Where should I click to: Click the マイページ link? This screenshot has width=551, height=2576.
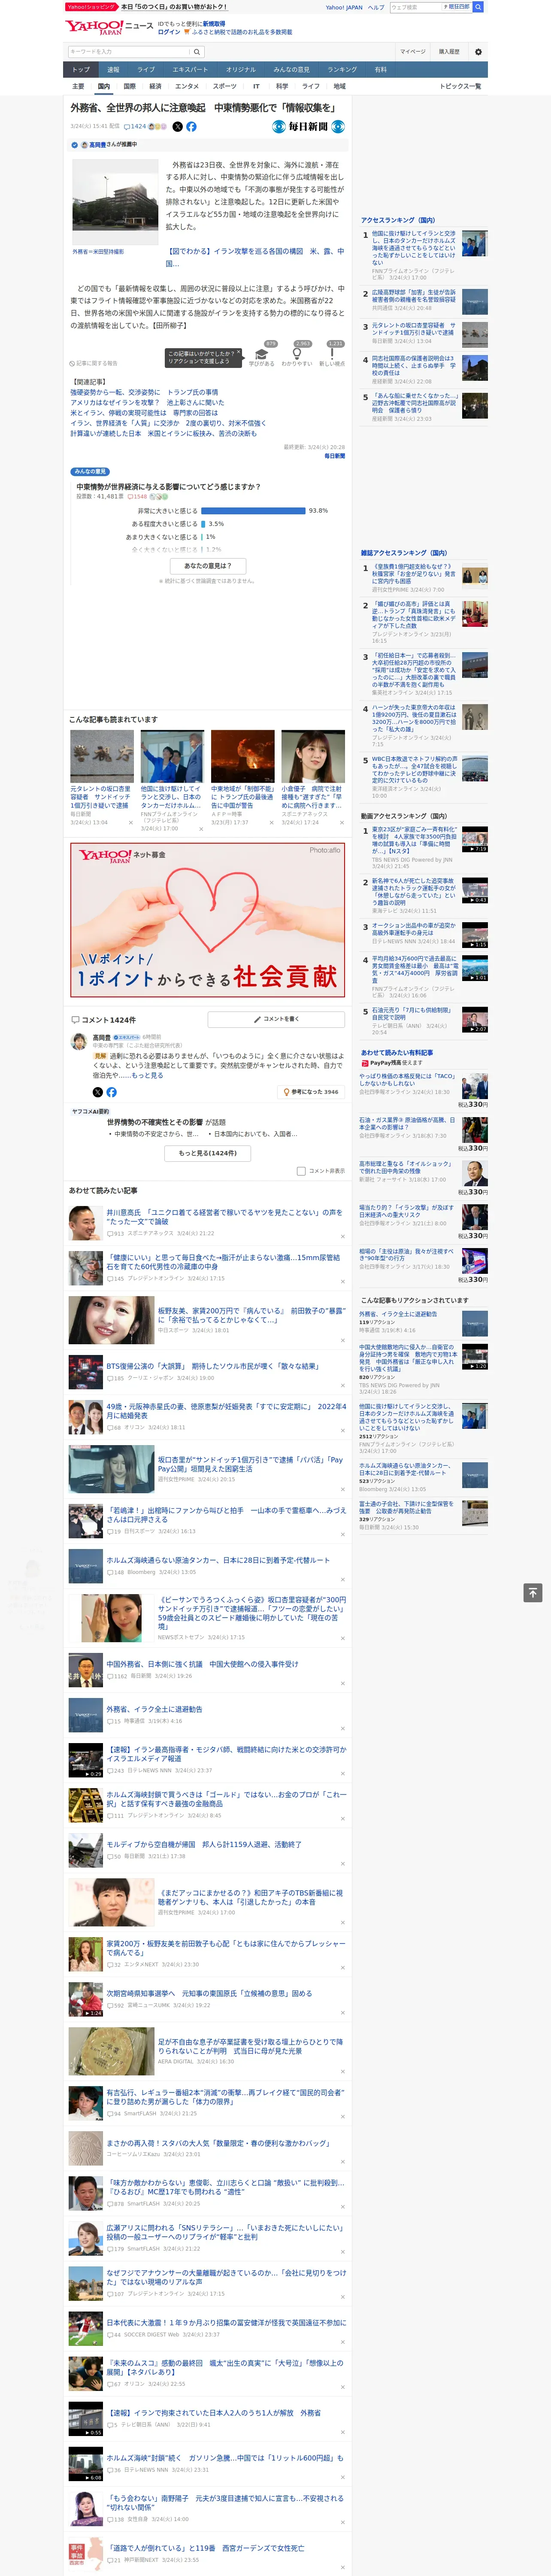[413, 52]
